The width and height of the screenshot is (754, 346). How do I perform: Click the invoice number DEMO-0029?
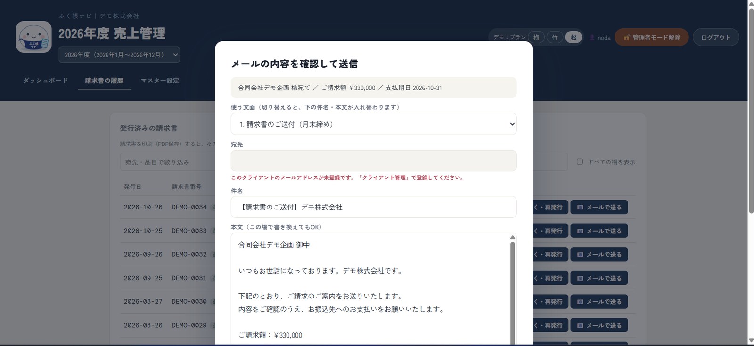[x=189, y=325]
